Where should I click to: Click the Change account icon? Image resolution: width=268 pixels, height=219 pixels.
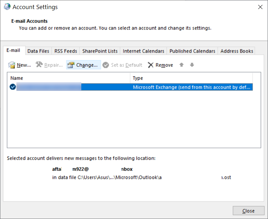[x=71, y=65]
